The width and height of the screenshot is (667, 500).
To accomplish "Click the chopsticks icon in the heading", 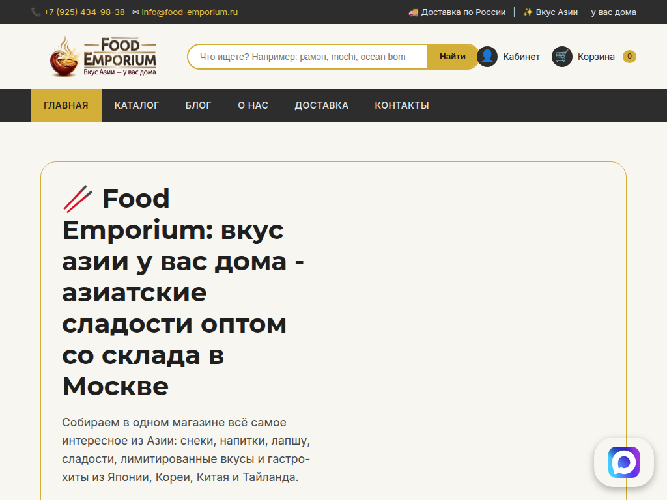I will click(78, 199).
